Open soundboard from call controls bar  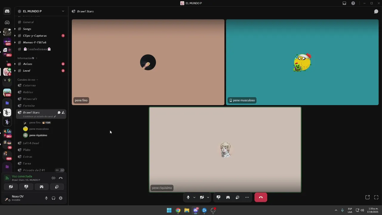238,197
